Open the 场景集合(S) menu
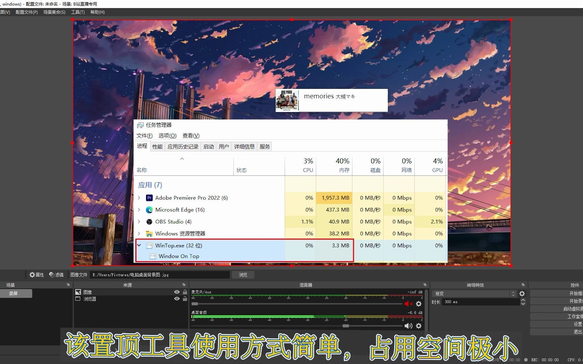 (54, 12)
